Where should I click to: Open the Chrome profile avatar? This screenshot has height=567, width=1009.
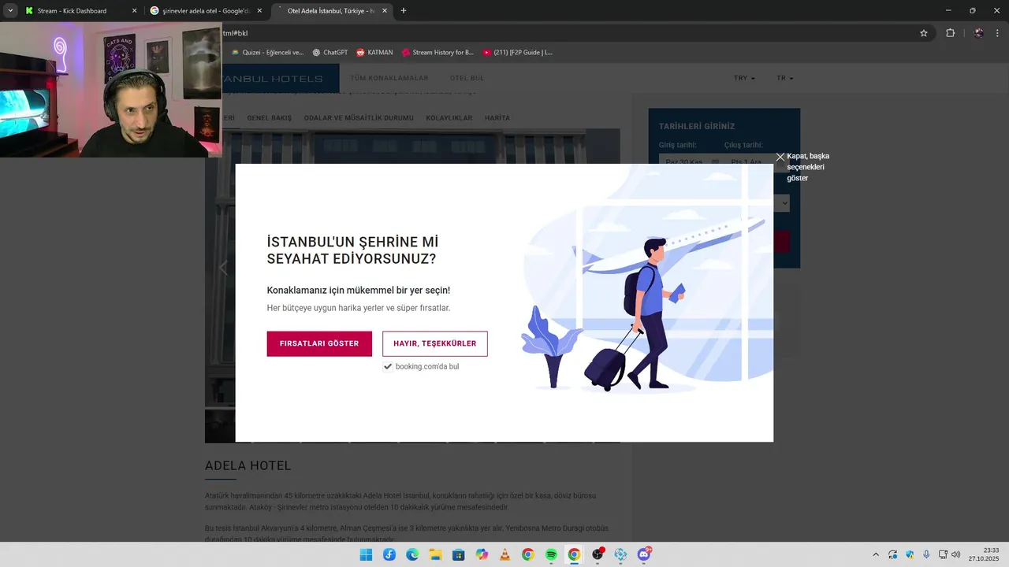click(979, 33)
